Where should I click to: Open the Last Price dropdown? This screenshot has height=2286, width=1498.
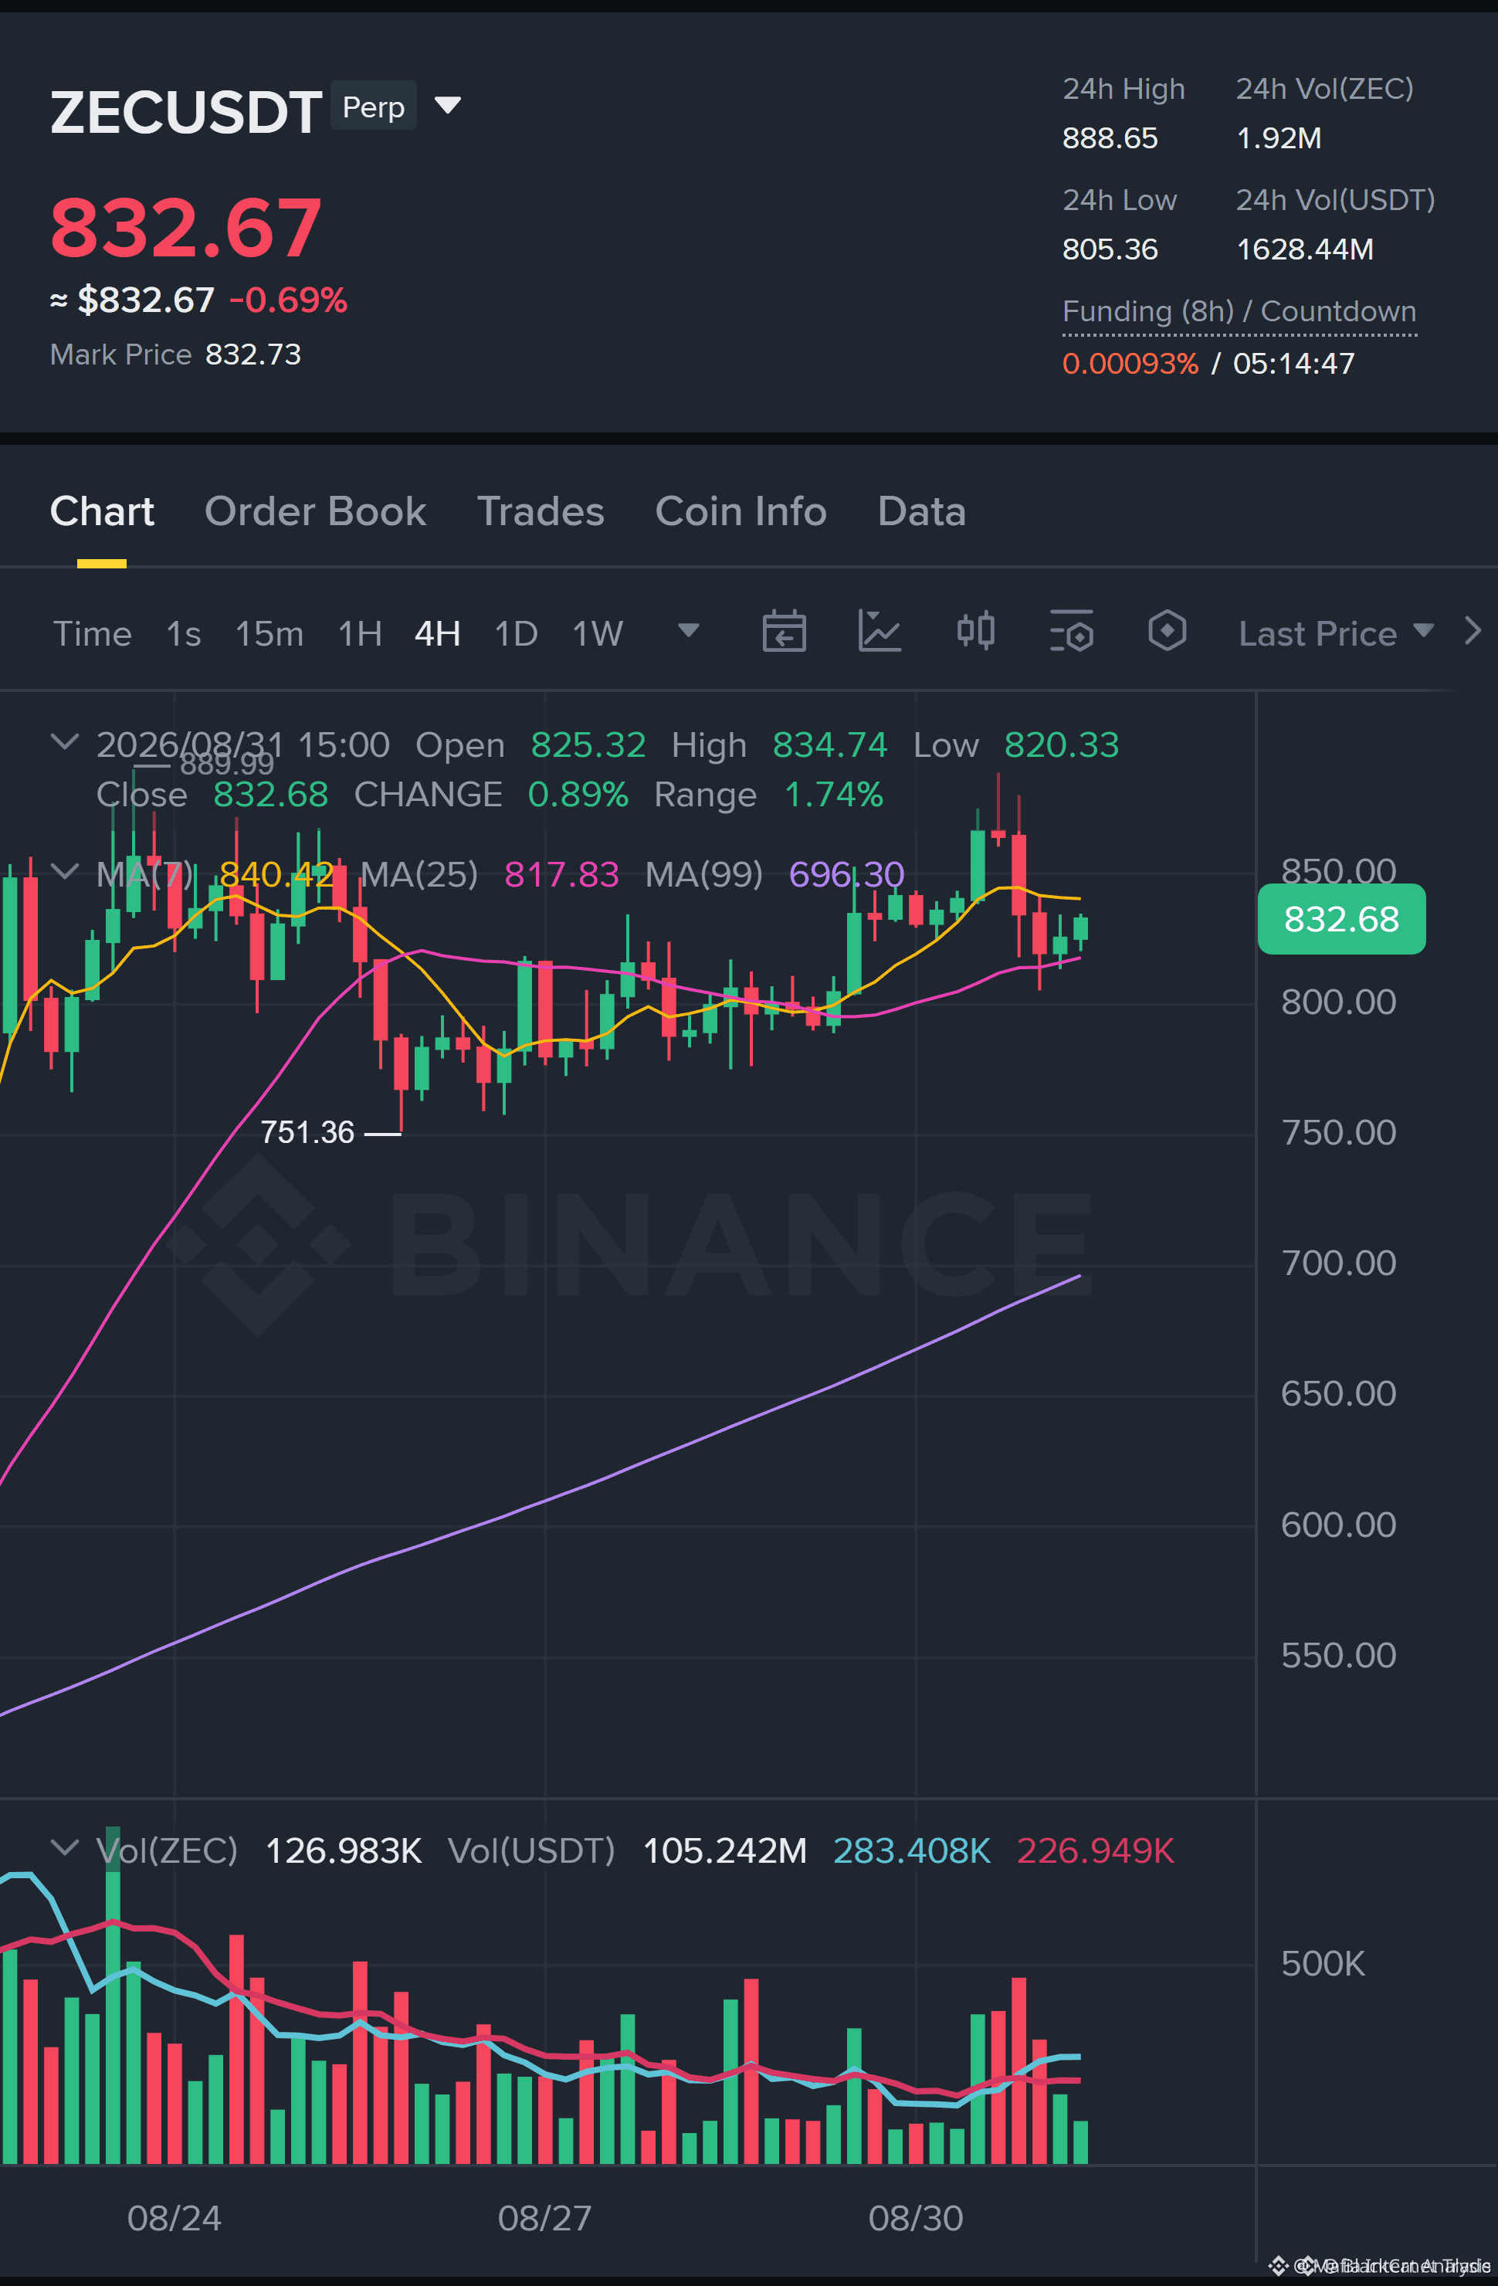click(1336, 634)
